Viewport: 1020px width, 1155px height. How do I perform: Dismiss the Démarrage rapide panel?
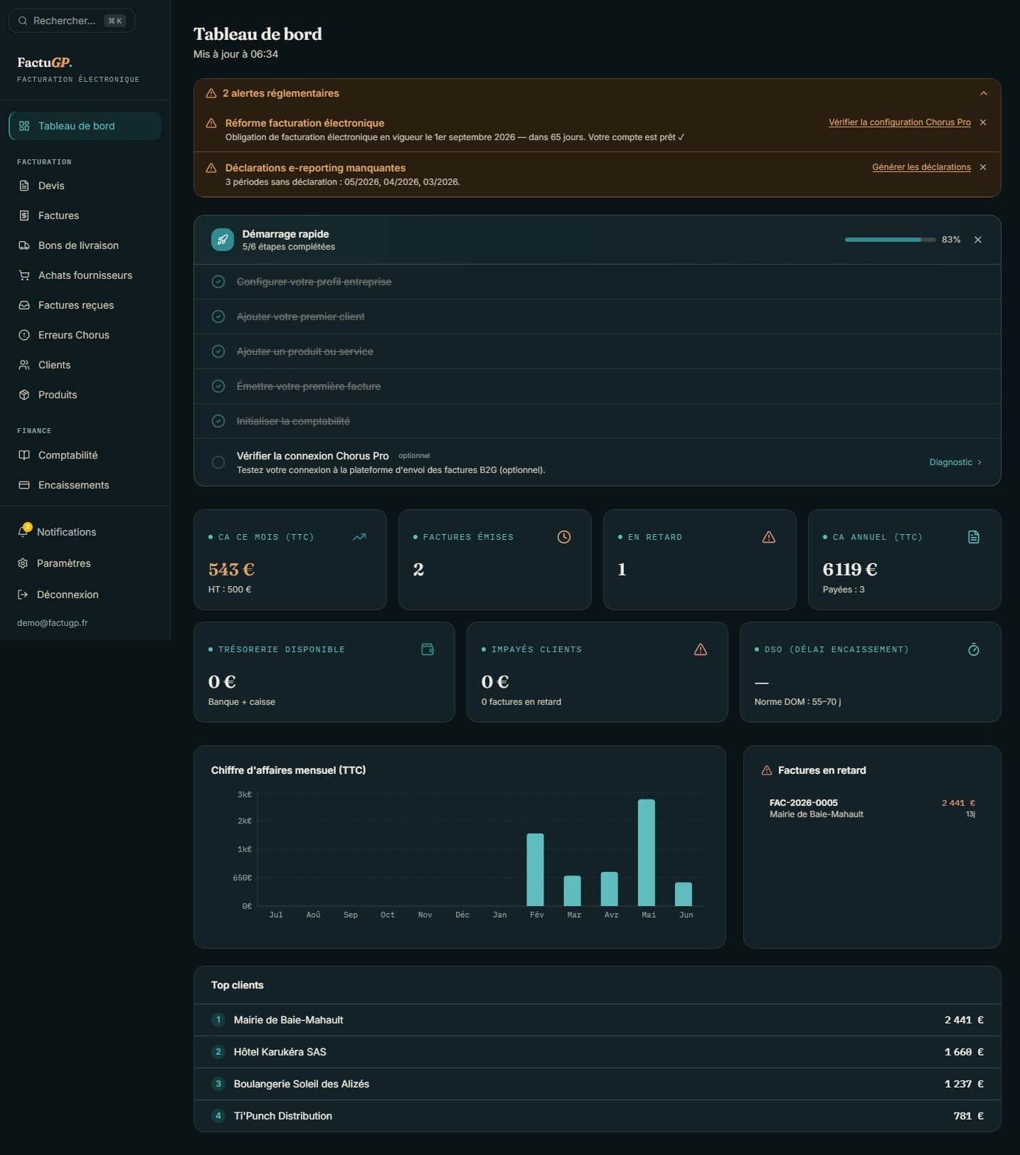[x=978, y=240]
